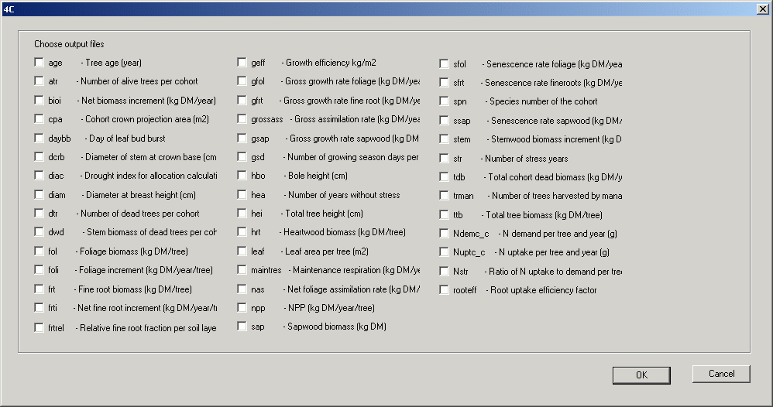773x407 pixels.
Task: Tick spn Species number of the cohort
Action: [445, 101]
